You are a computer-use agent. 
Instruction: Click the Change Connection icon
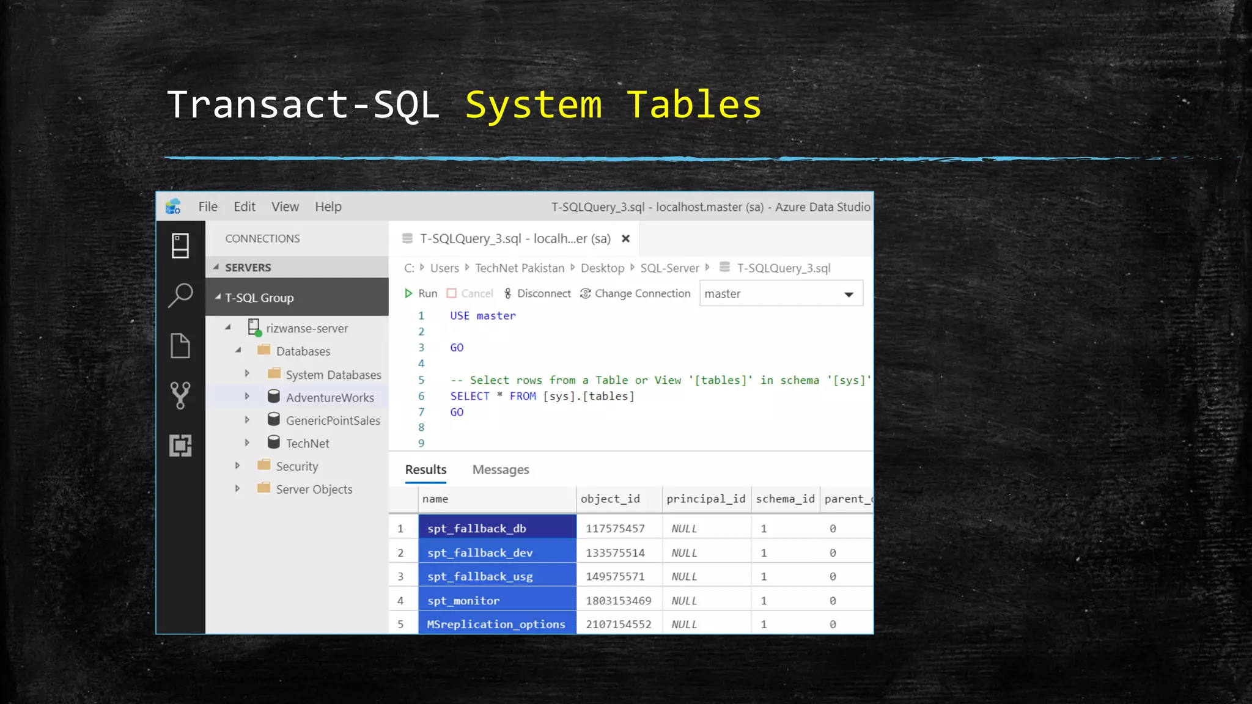coord(585,294)
